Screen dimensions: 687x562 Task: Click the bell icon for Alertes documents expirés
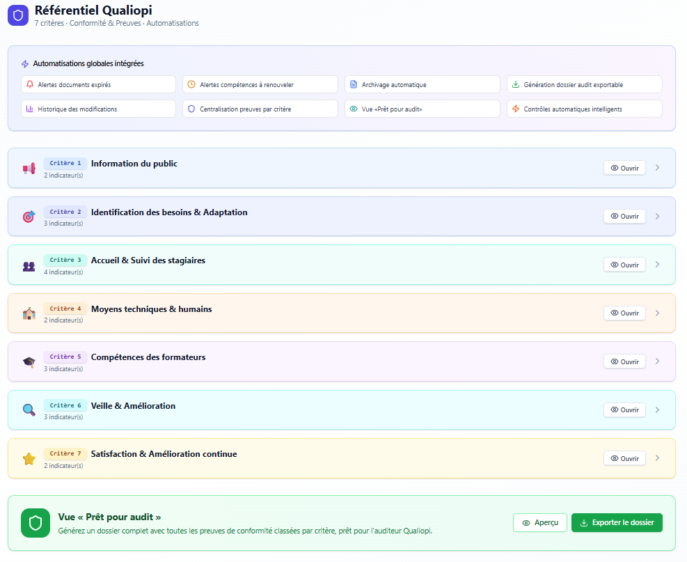tap(30, 84)
